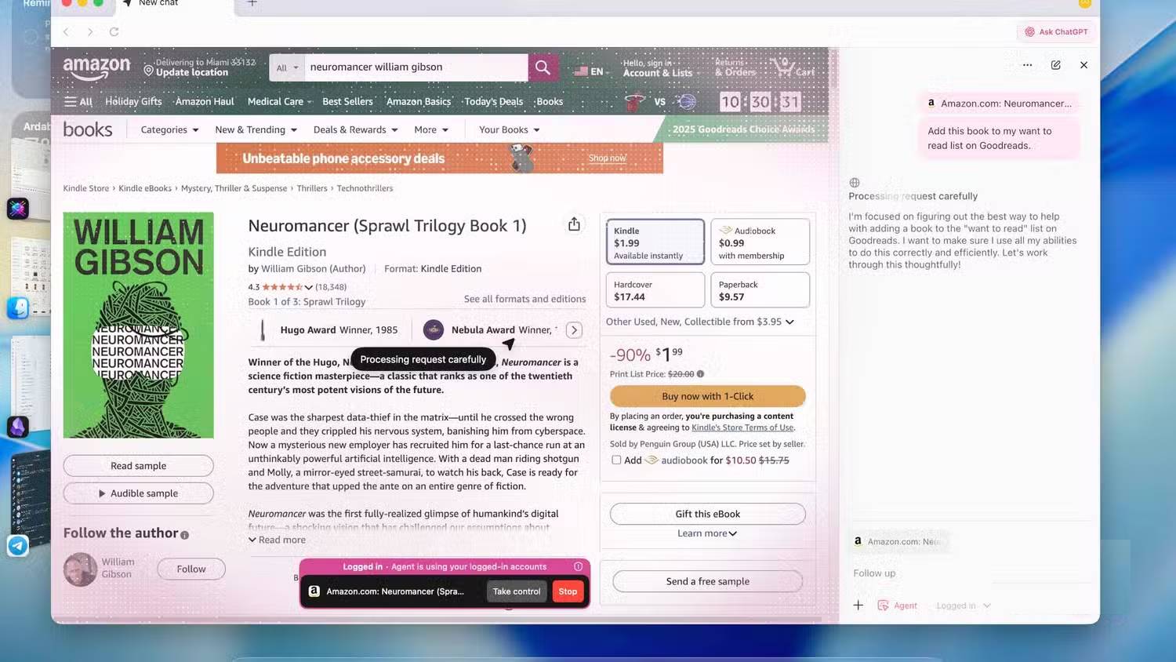
Task: Open Kindle's Store Terms of Use link
Action: 742,427
